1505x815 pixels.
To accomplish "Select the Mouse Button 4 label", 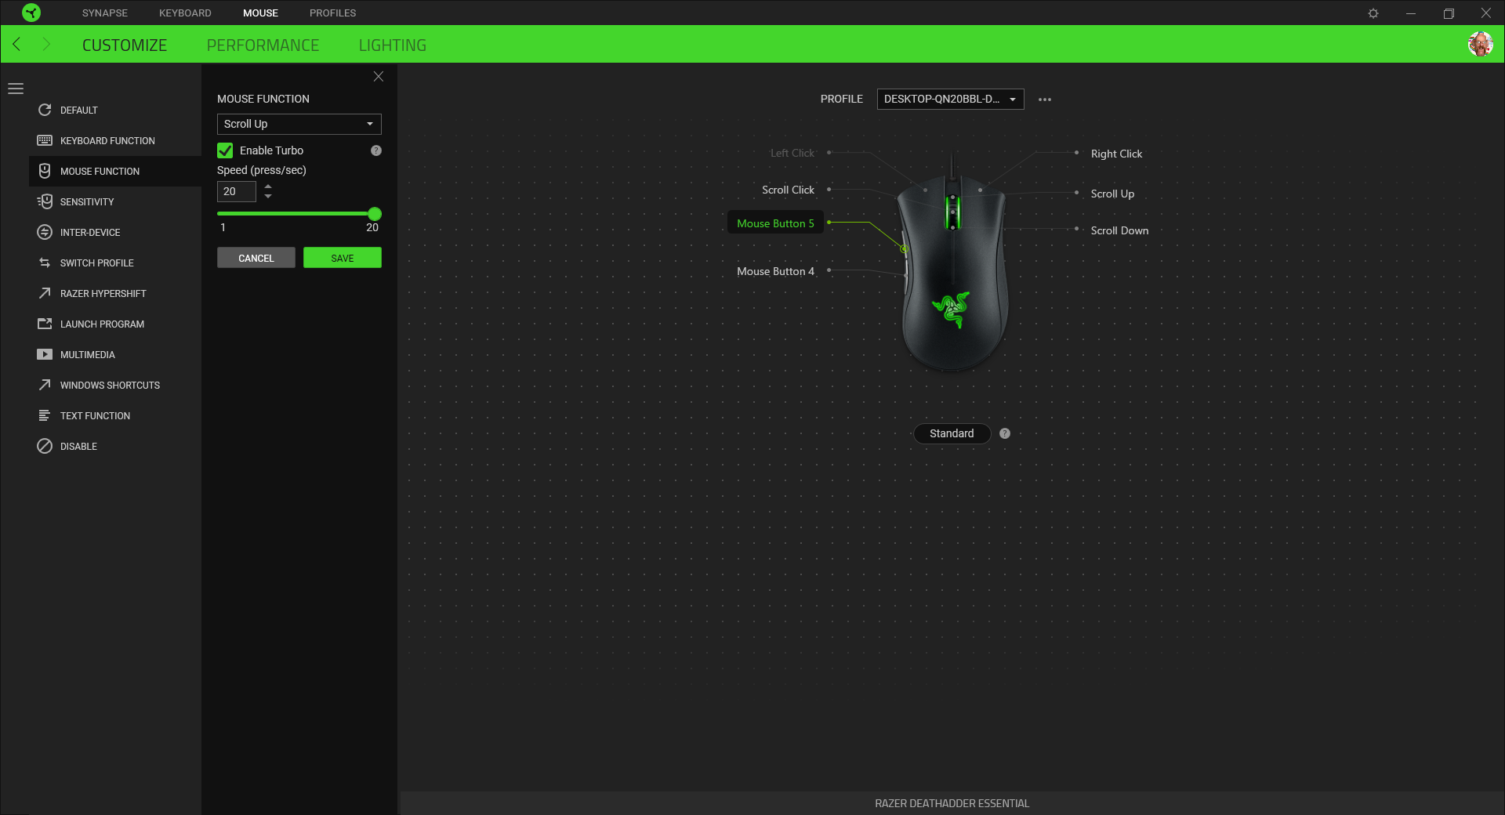I will [775, 271].
